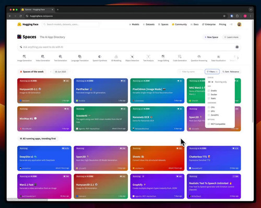This screenshot has width=261, height=208.
Task: Click the Hugging Face logo
Action: point(28,25)
